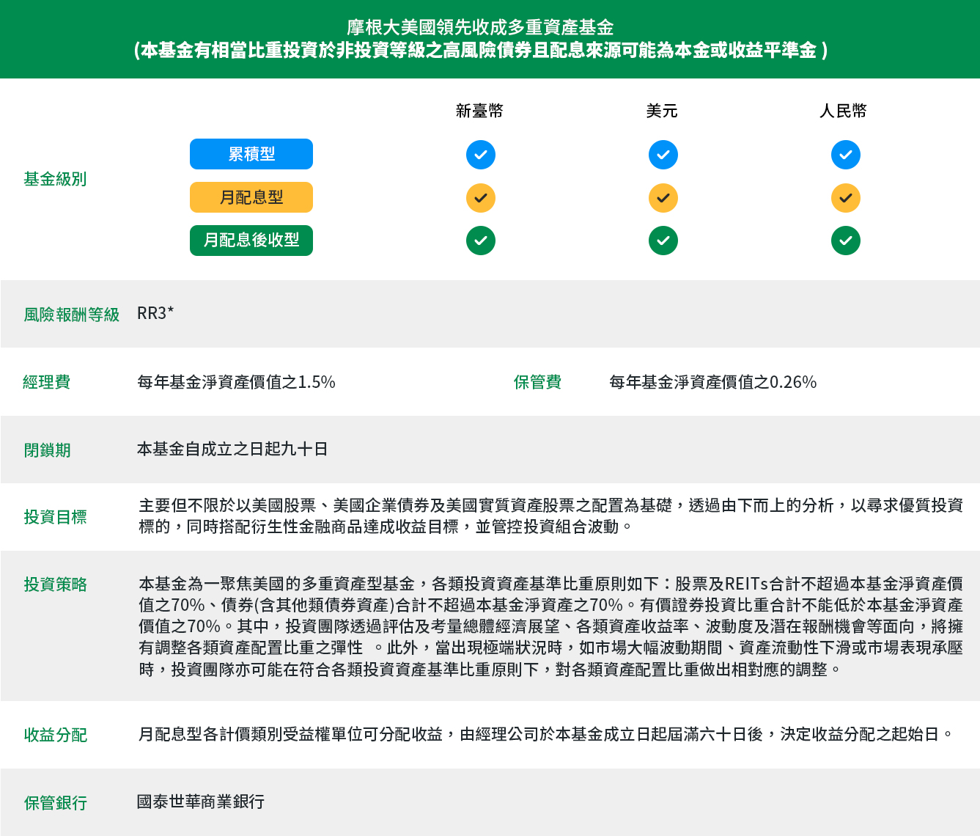Viewport: 980px width, 836px height.
Task: Click the RR3* risk rating value
Action: [155, 313]
